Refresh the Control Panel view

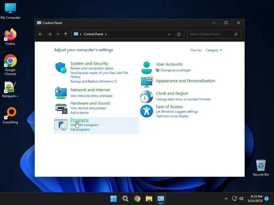point(178,34)
